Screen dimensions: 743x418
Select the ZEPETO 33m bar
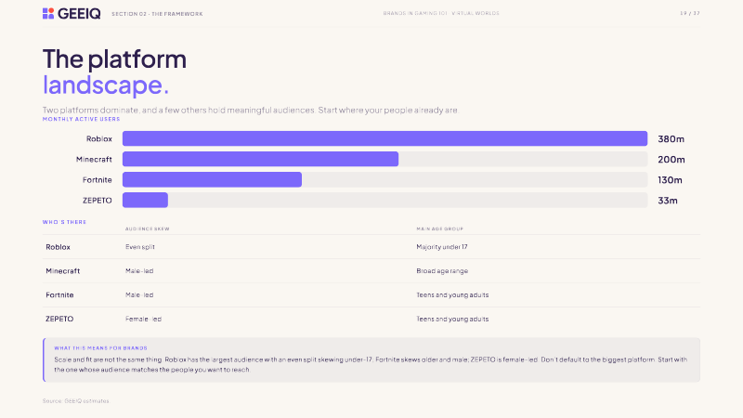tap(145, 200)
